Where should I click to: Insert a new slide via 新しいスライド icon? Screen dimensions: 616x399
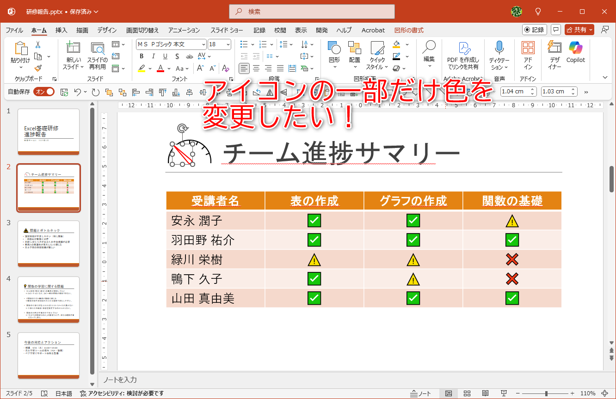click(x=72, y=48)
